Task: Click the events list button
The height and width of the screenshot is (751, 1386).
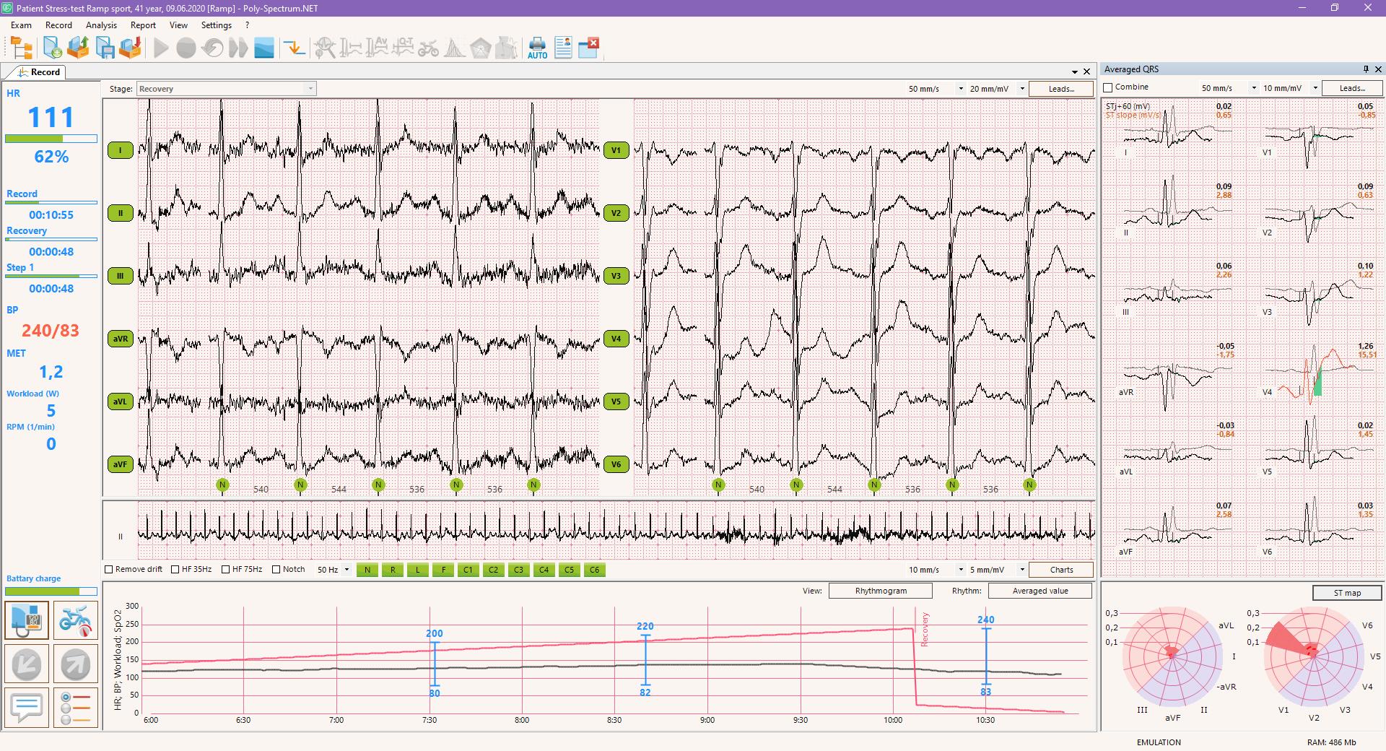Action: pos(75,707)
